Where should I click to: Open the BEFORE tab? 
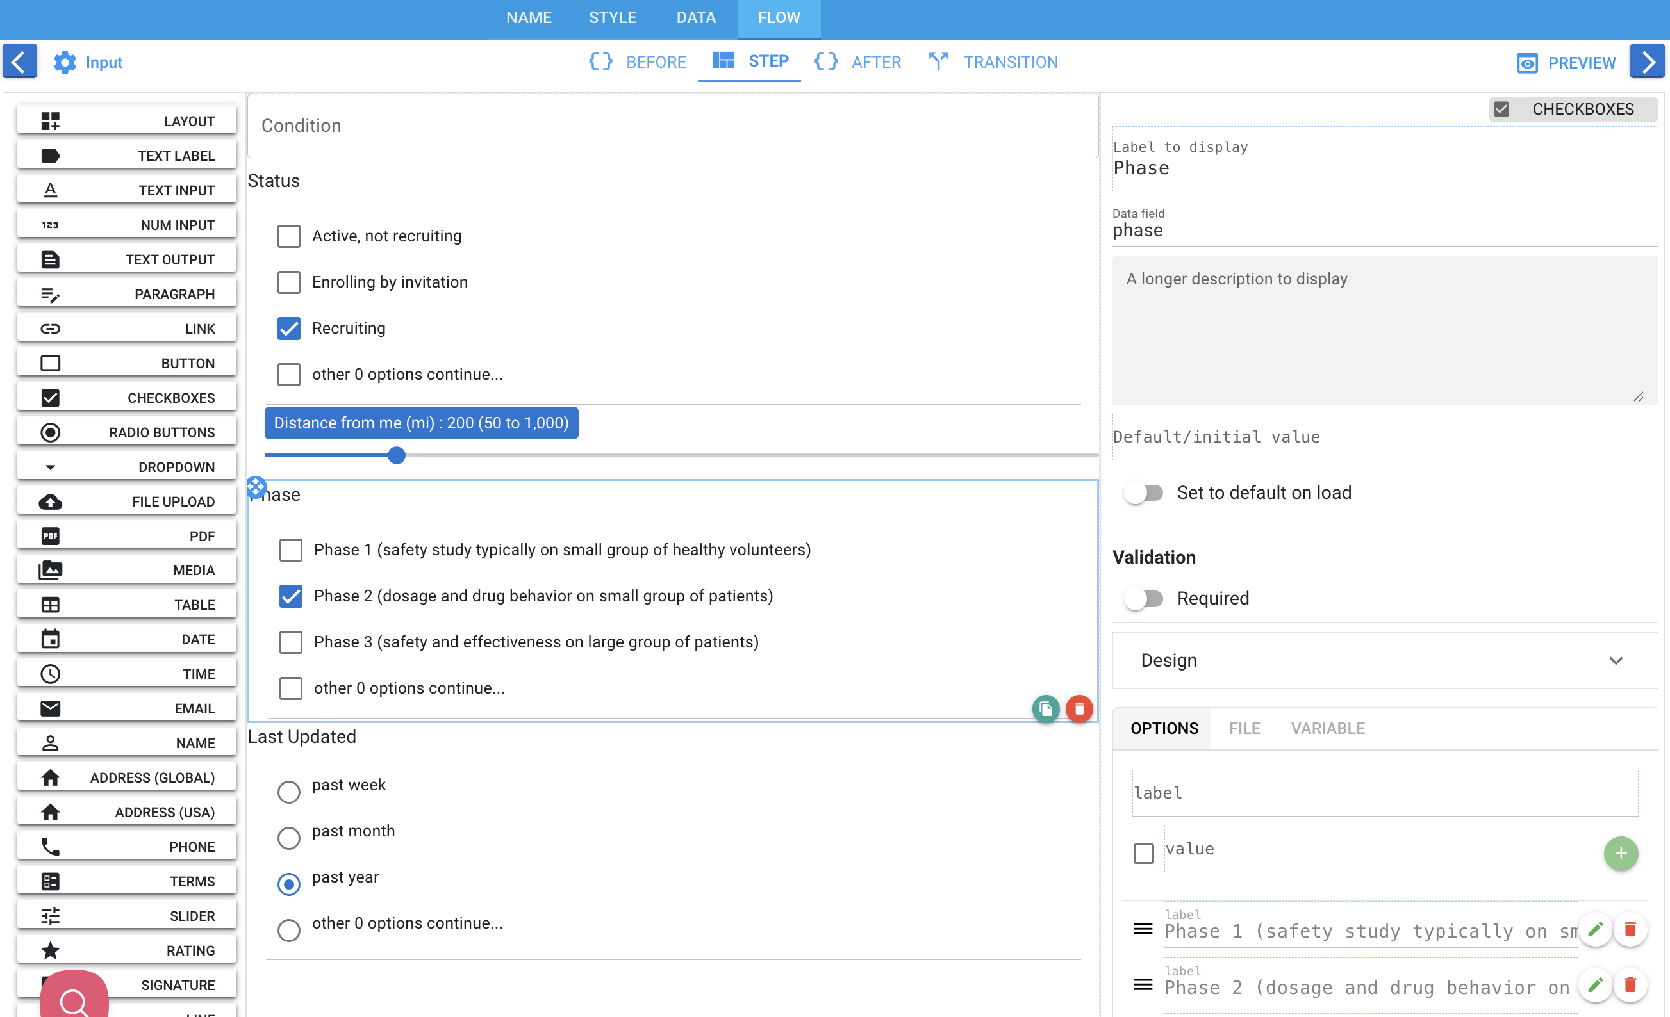coord(638,61)
